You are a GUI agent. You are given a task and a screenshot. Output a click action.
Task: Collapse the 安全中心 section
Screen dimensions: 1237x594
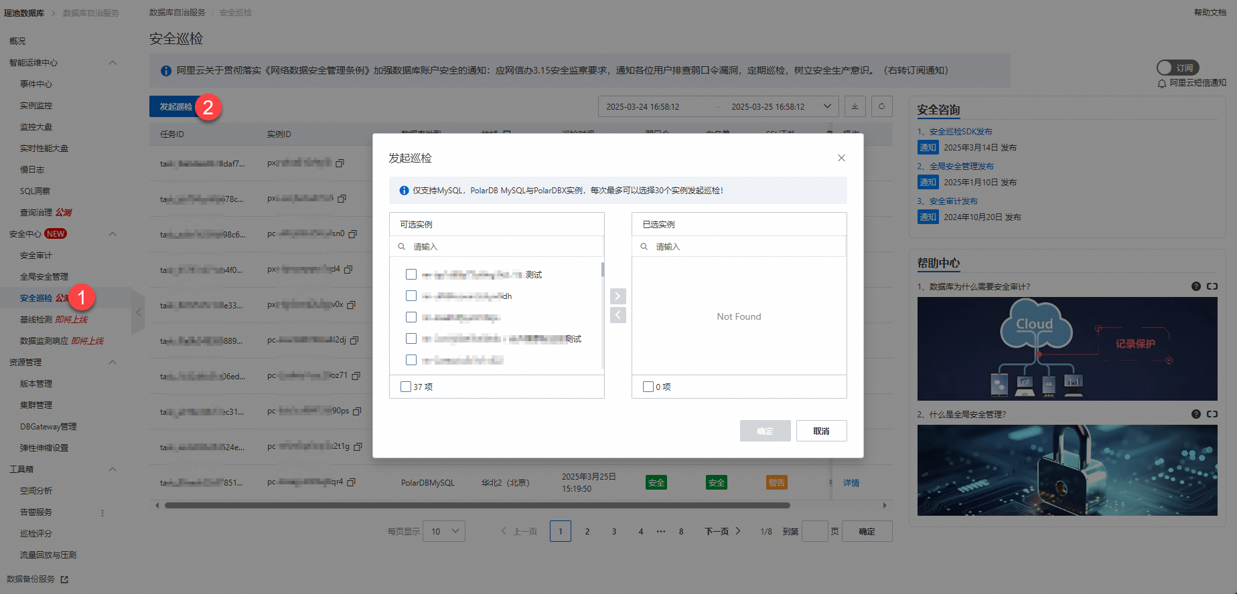113,234
